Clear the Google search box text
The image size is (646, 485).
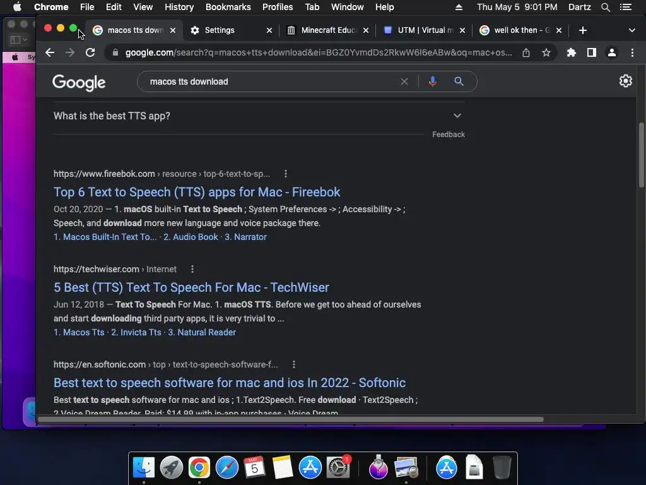pos(404,81)
